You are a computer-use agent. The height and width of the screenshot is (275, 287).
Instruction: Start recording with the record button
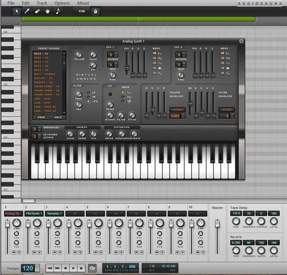(x=81, y=268)
